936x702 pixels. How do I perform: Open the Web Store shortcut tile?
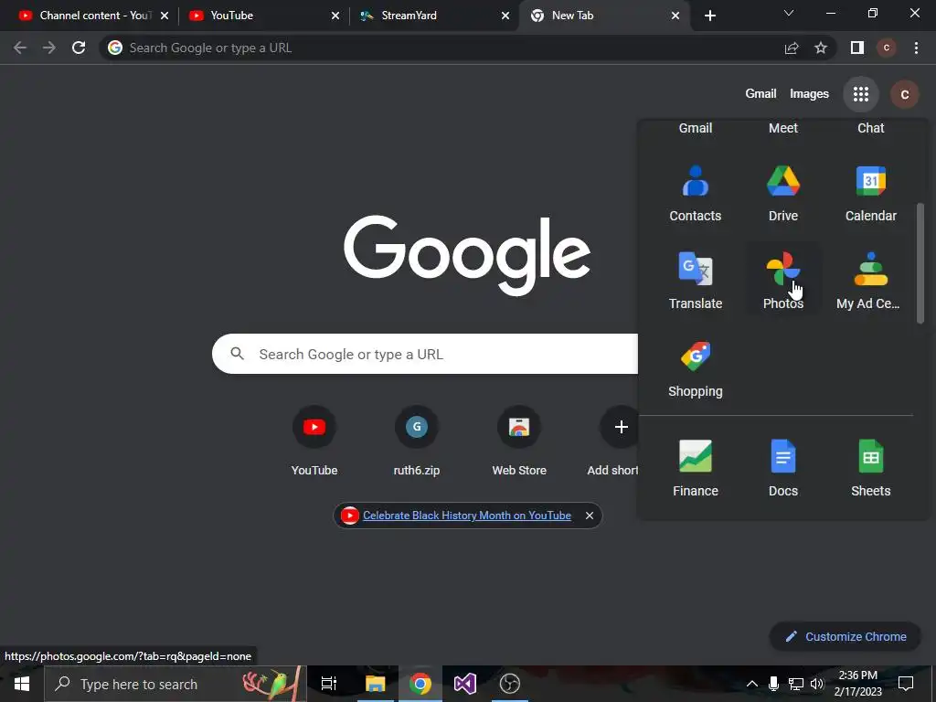tap(519, 441)
